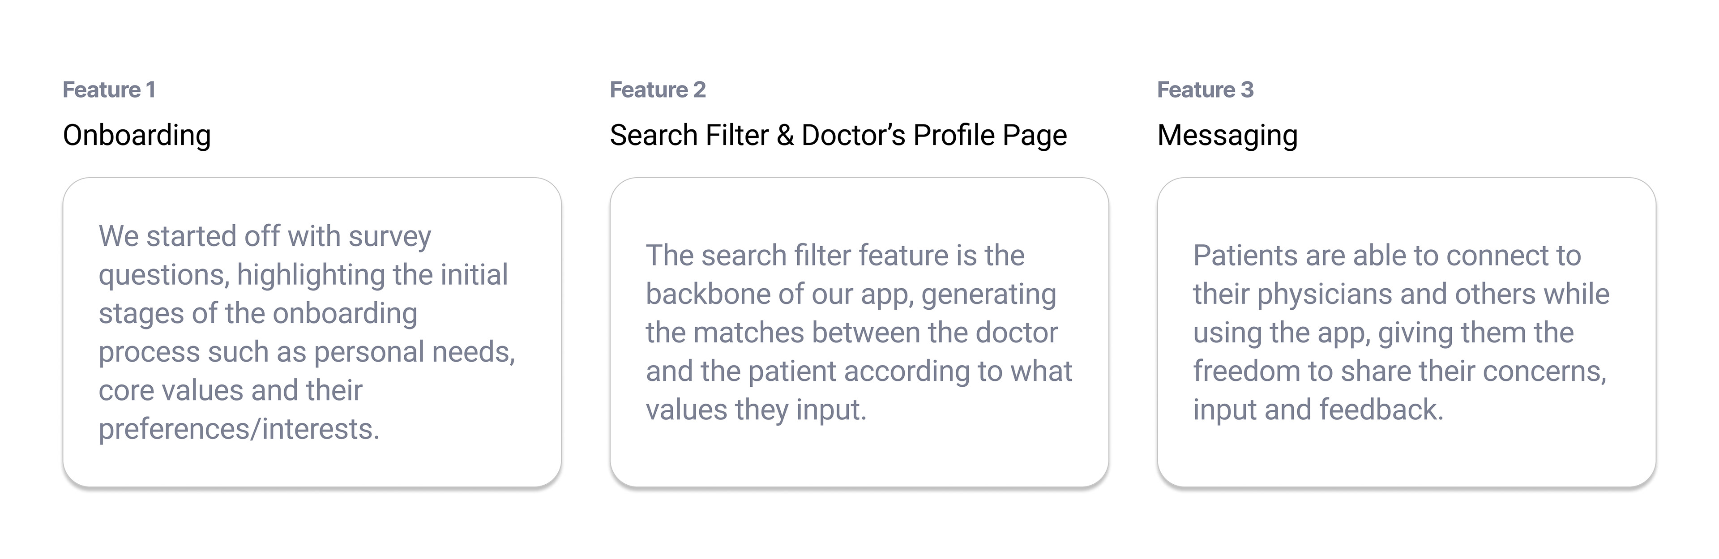Click "their physicians and others while" line
Screen dimensions: 1719x559
tap(1401, 294)
